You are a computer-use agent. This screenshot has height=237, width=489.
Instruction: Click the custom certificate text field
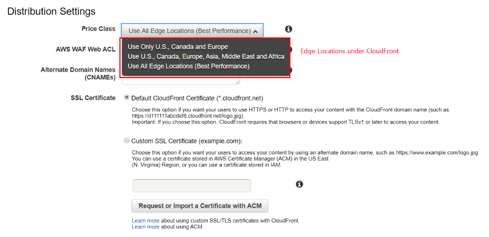(x=191, y=186)
